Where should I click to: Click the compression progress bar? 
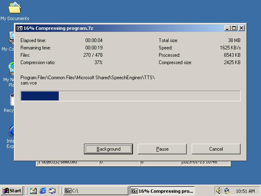click(x=130, y=96)
